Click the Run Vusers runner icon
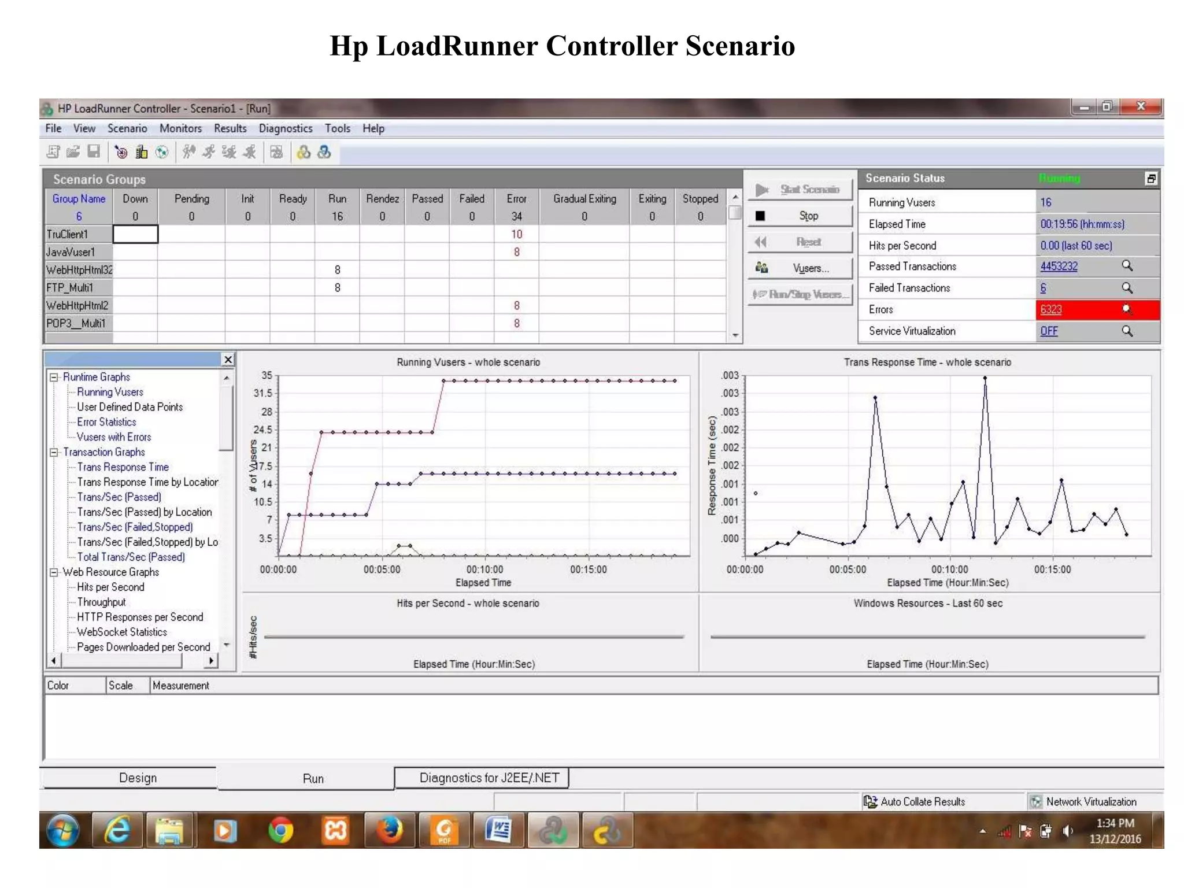 coord(209,152)
